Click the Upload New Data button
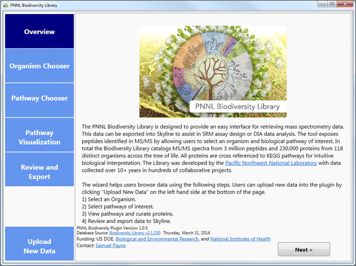The height and width of the screenshot is (266, 356). tap(40, 243)
